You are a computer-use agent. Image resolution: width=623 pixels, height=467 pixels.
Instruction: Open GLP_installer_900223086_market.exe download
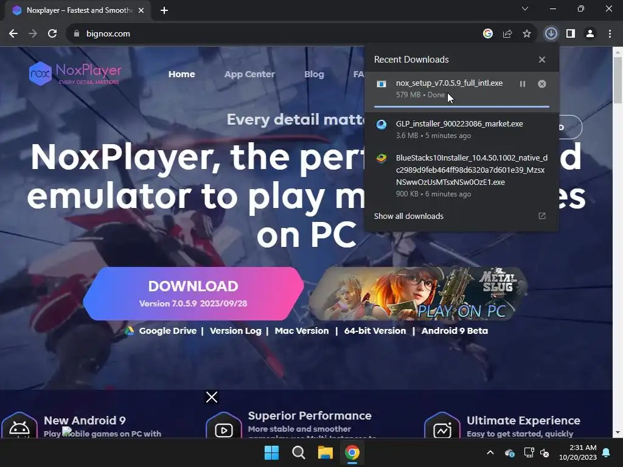point(461,130)
